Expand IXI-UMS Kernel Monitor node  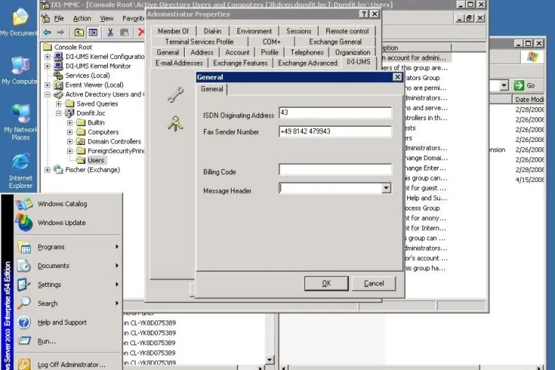pos(47,66)
